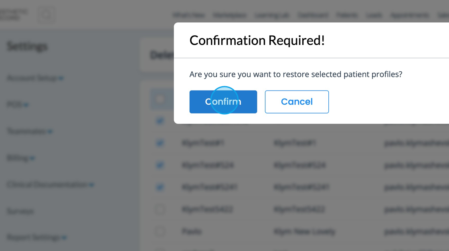
Task: Expand the Teammates settings section
Action: tap(30, 131)
